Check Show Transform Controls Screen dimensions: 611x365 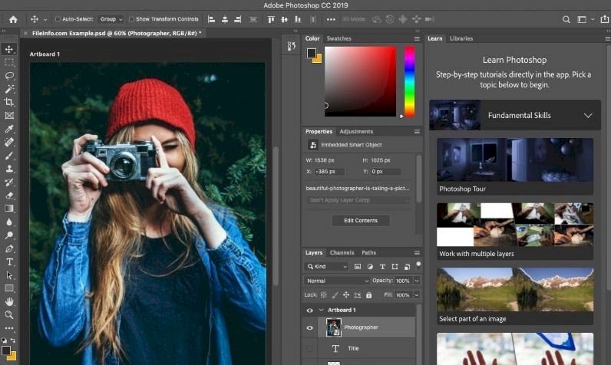pos(131,19)
